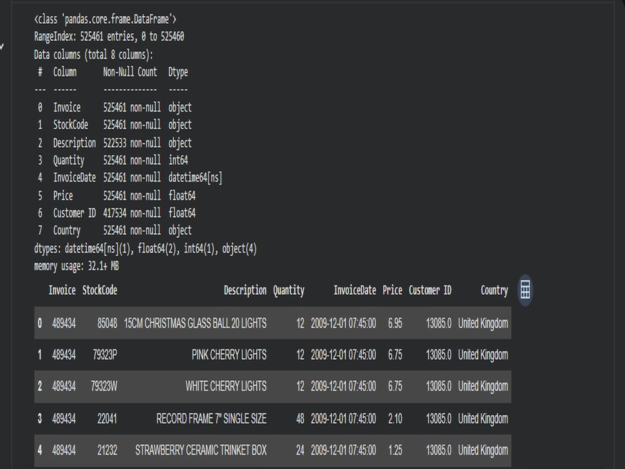Select price value 2.10
The width and height of the screenshot is (625, 469).
tap(395, 419)
